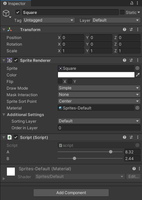Click the Order in Layer field
The image size is (142, 200).
pyautogui.click(x=99, y=128)
